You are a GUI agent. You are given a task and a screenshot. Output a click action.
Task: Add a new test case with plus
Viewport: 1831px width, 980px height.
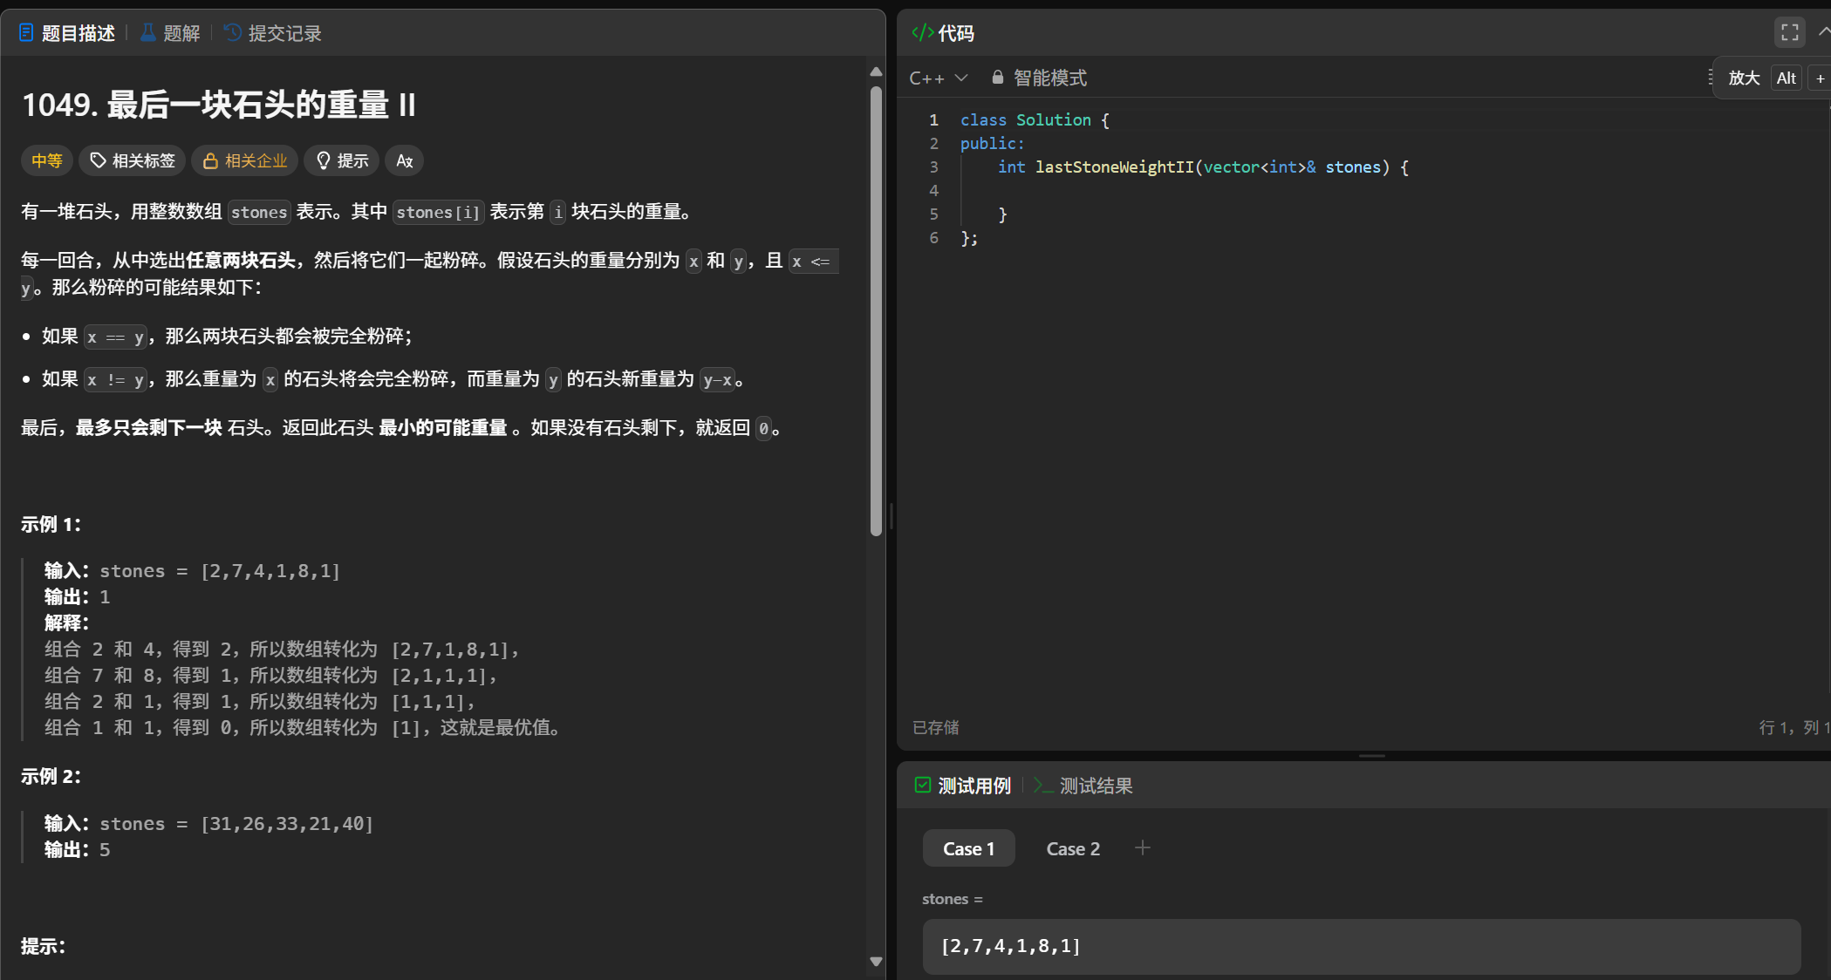[x=1142, y=847]
